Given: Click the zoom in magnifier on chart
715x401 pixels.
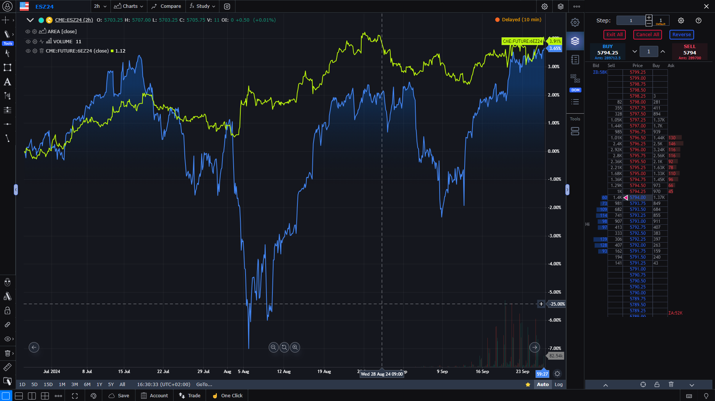Looking at the screenshot, I should click(295, 347).
